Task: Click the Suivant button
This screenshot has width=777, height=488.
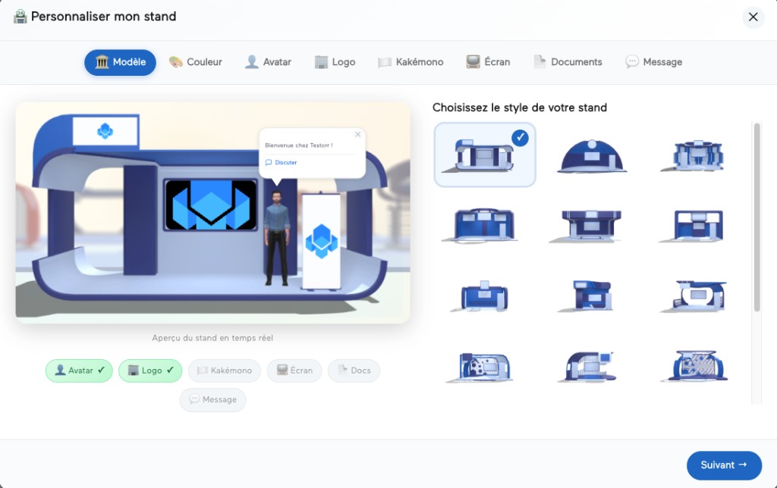Action: [x=724, y=465]
